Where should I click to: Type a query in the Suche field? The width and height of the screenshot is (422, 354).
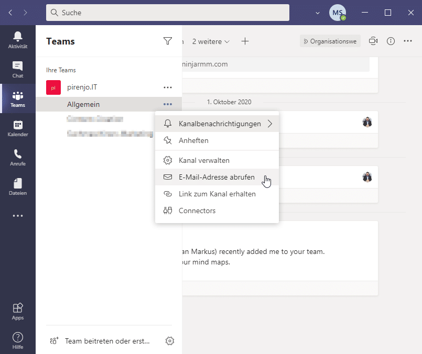pos(168,12)
